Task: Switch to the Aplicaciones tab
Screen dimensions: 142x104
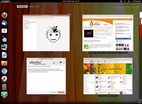Action: click(34, 7)
